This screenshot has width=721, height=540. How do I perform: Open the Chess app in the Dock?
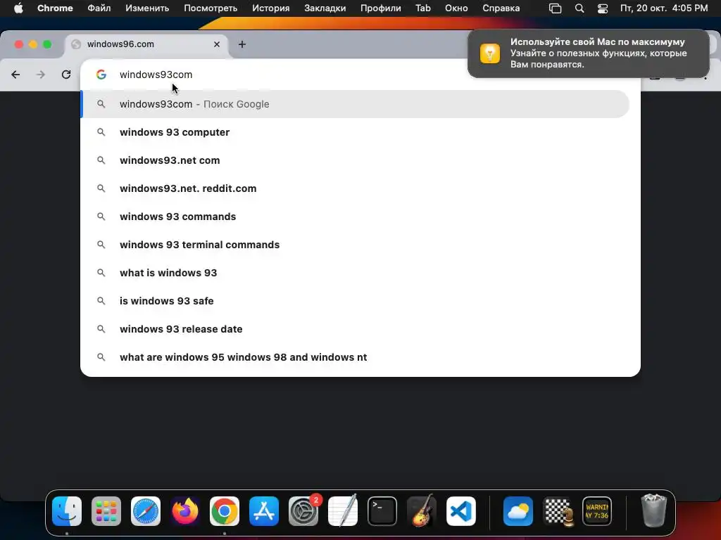[x=558, y=511]
